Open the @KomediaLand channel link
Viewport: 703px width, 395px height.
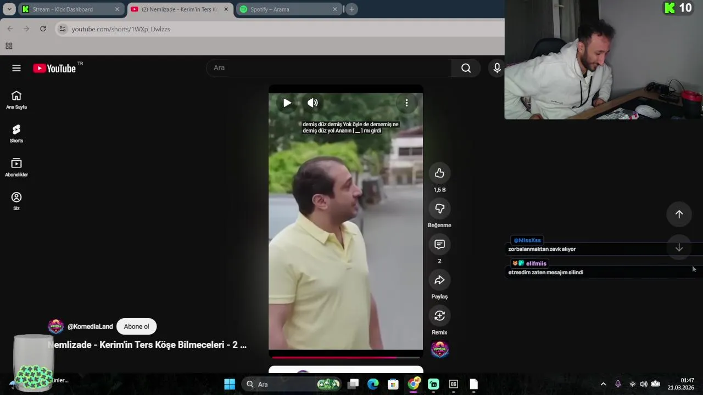[90, 326]
